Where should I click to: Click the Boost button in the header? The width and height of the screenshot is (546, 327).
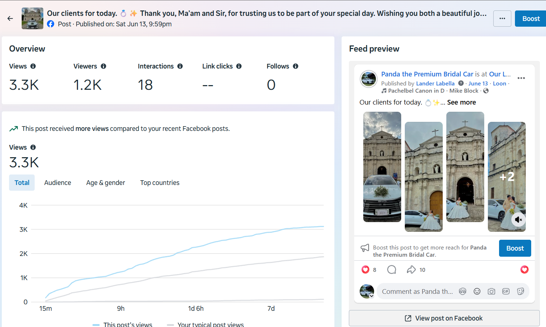[531, 18]
